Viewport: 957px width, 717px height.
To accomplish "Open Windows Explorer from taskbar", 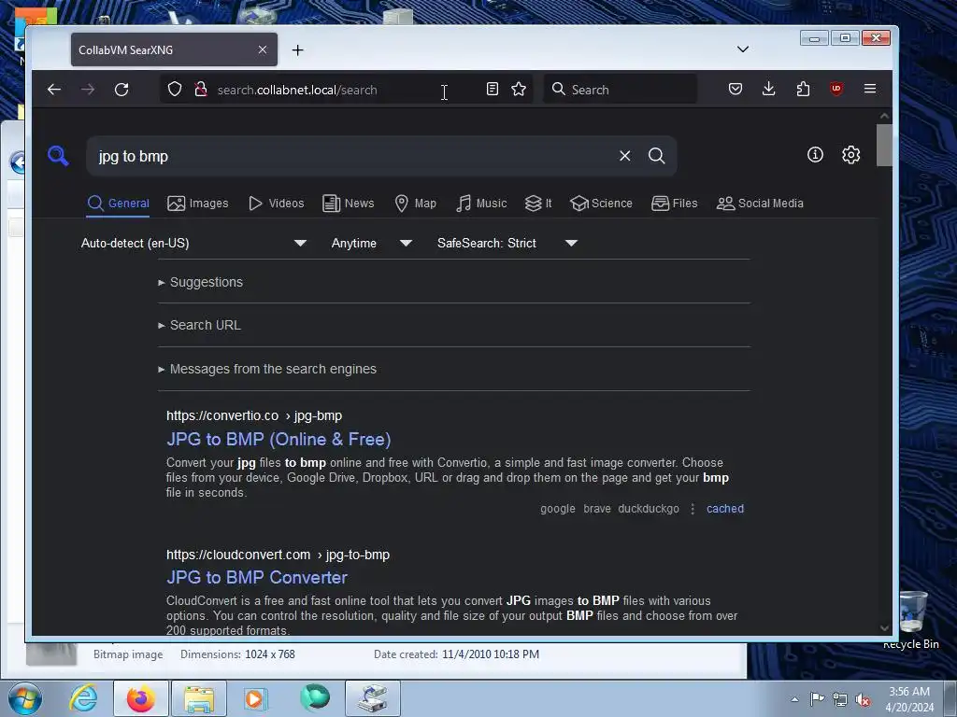I will tap(199, 698).
